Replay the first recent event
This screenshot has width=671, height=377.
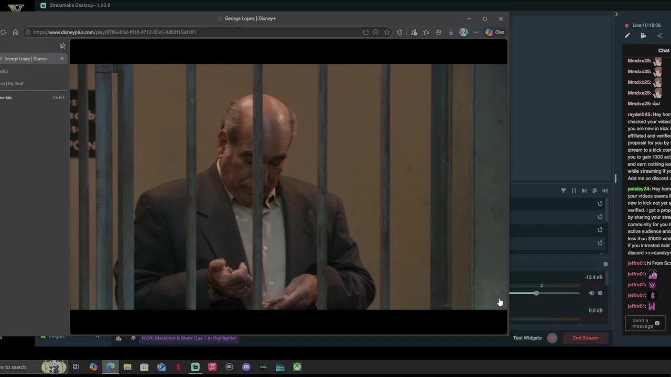pos(600,204)
